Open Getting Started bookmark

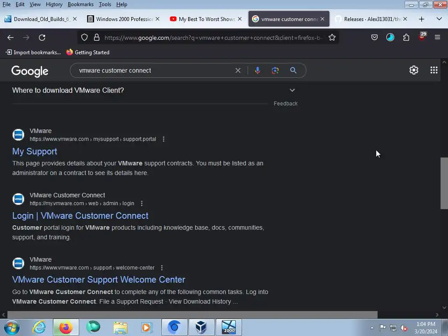(x=87, y=52)
